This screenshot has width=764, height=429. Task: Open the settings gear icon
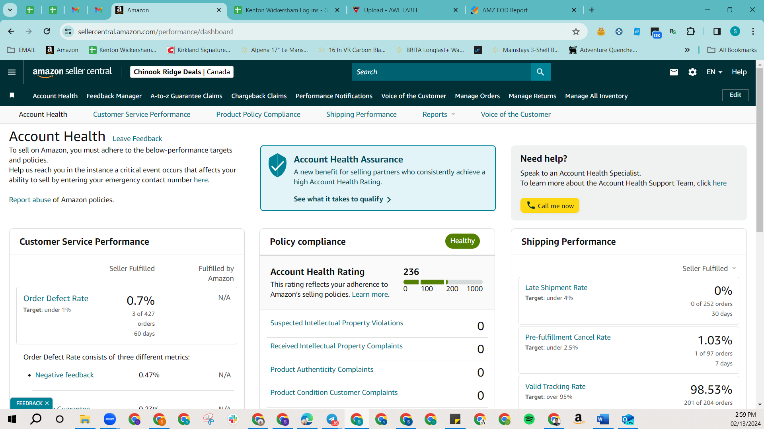tap(692, 72)
